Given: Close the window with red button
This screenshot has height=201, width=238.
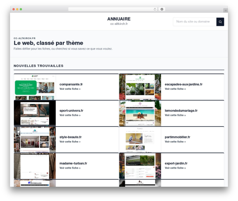Looking at the screenshot, I should pyautogui.click(x=14, y=10).
